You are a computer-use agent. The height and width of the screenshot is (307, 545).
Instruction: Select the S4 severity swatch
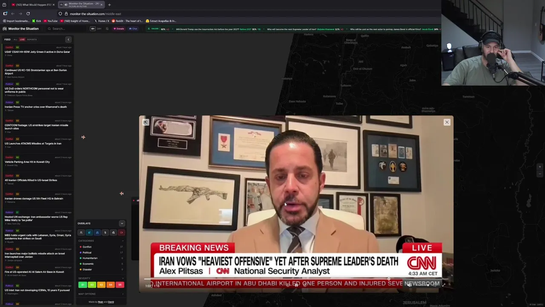coord(111,285)
